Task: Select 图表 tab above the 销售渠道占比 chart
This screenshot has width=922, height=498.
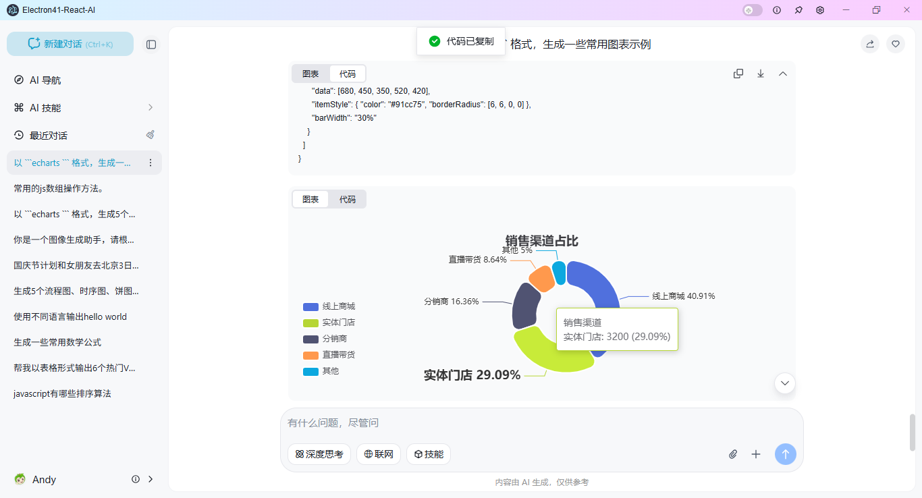Action: pos(310,199)
